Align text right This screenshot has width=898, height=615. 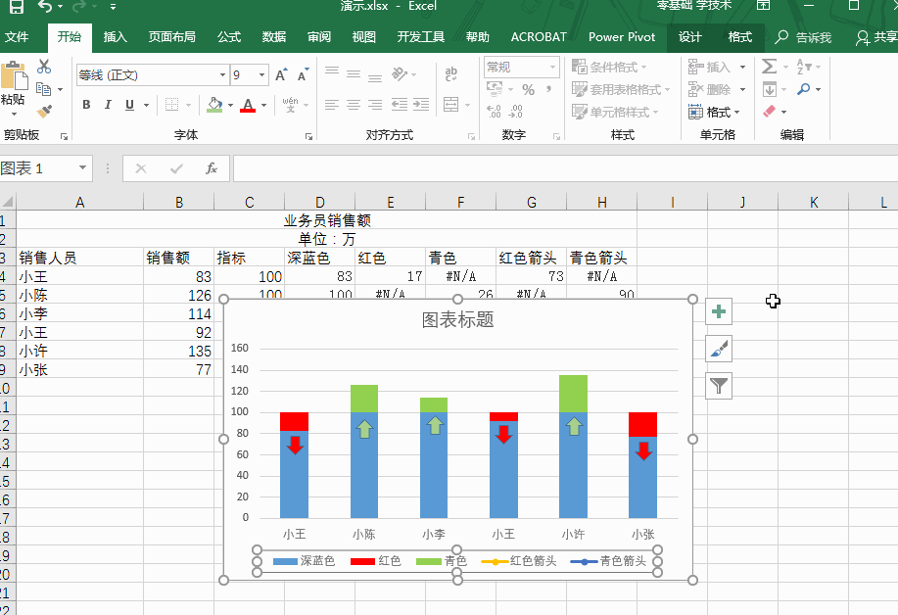click(375, 104)
